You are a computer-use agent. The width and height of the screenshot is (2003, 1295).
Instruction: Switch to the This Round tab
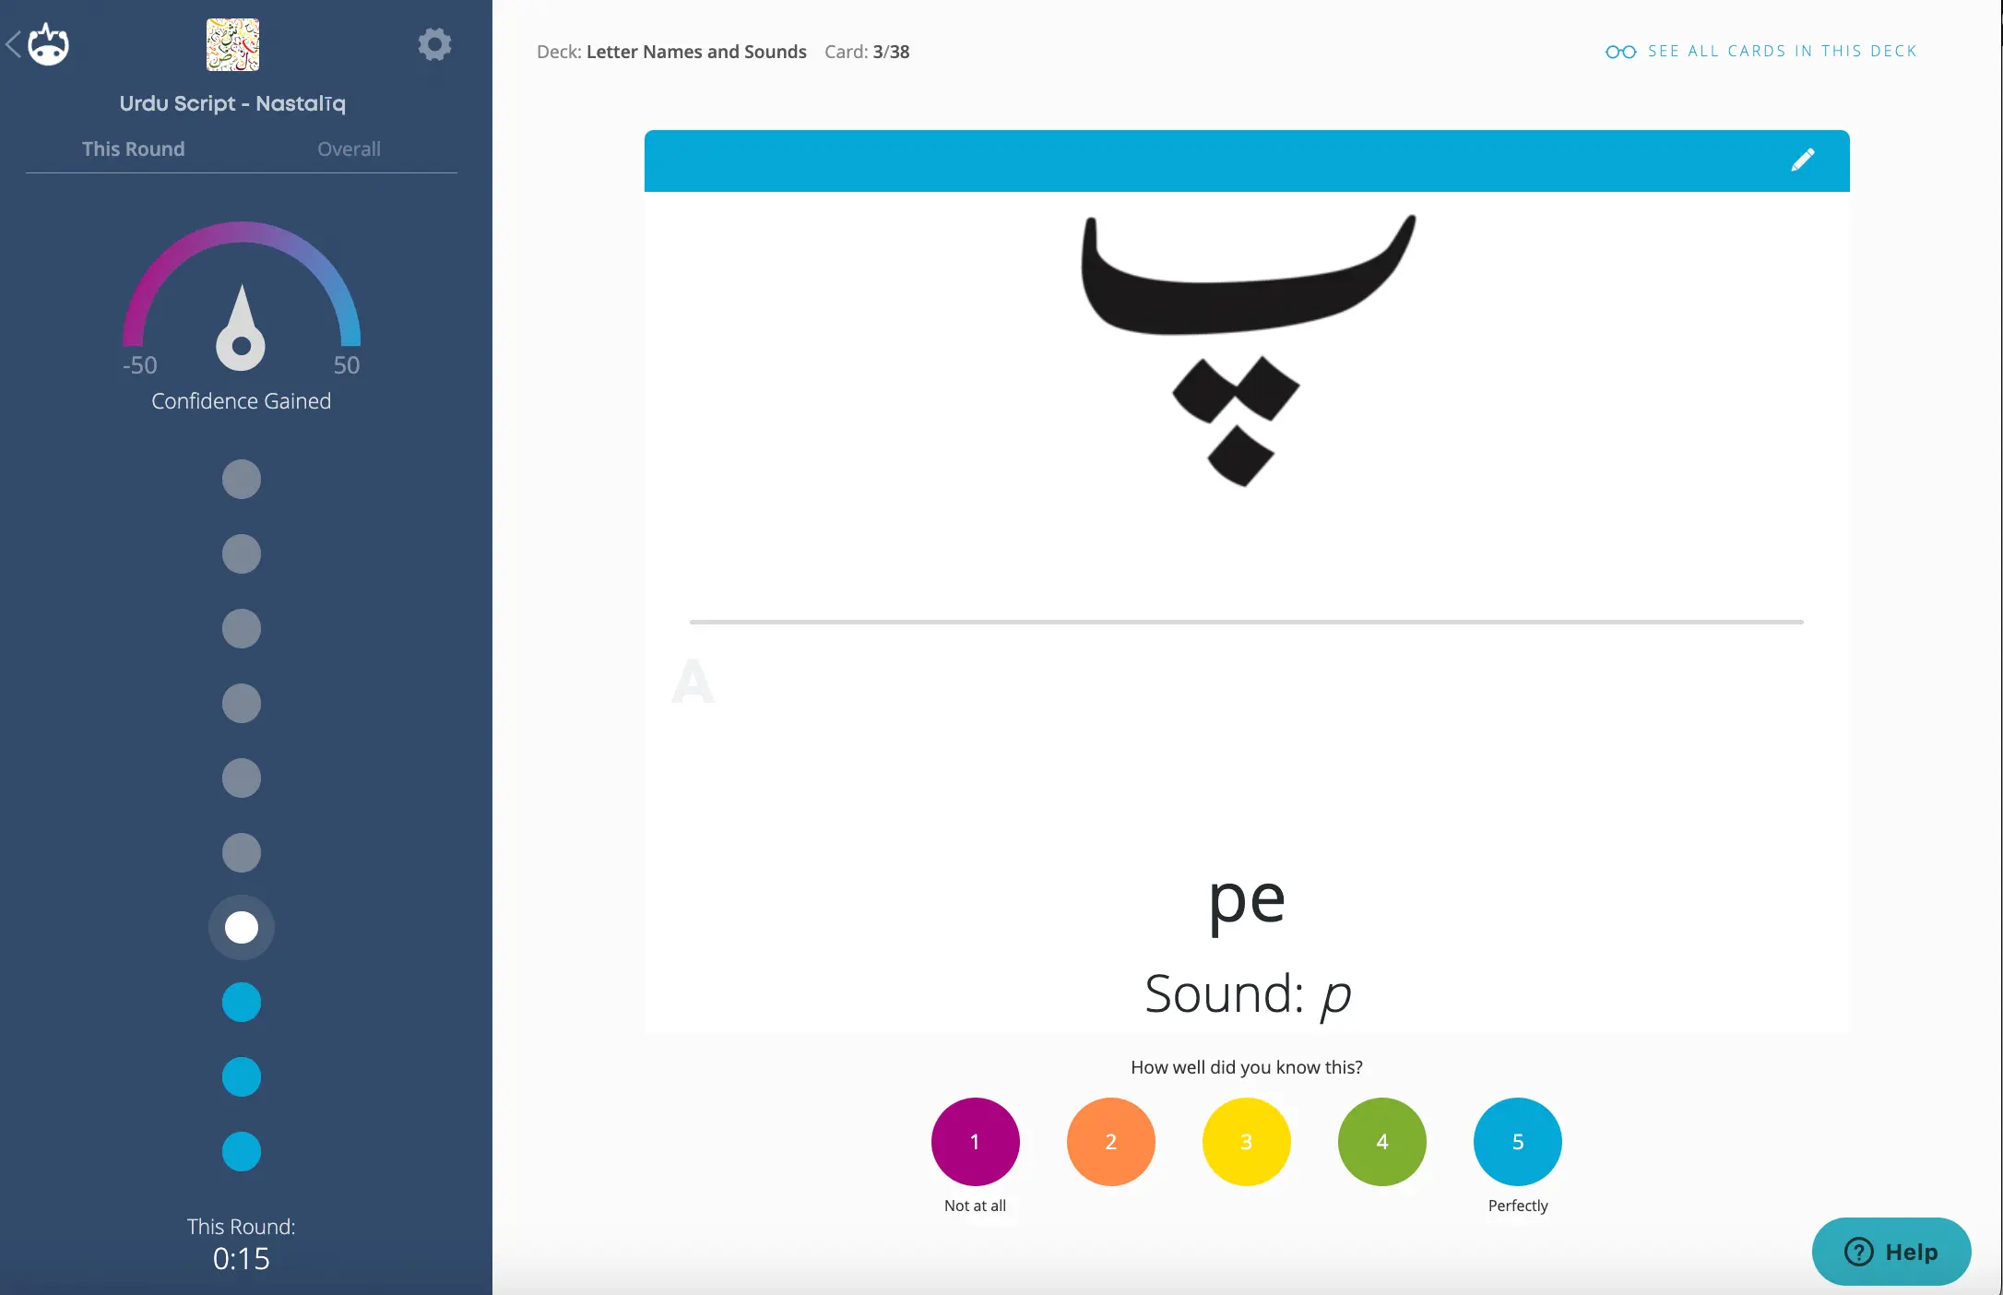tap(133, 148)
